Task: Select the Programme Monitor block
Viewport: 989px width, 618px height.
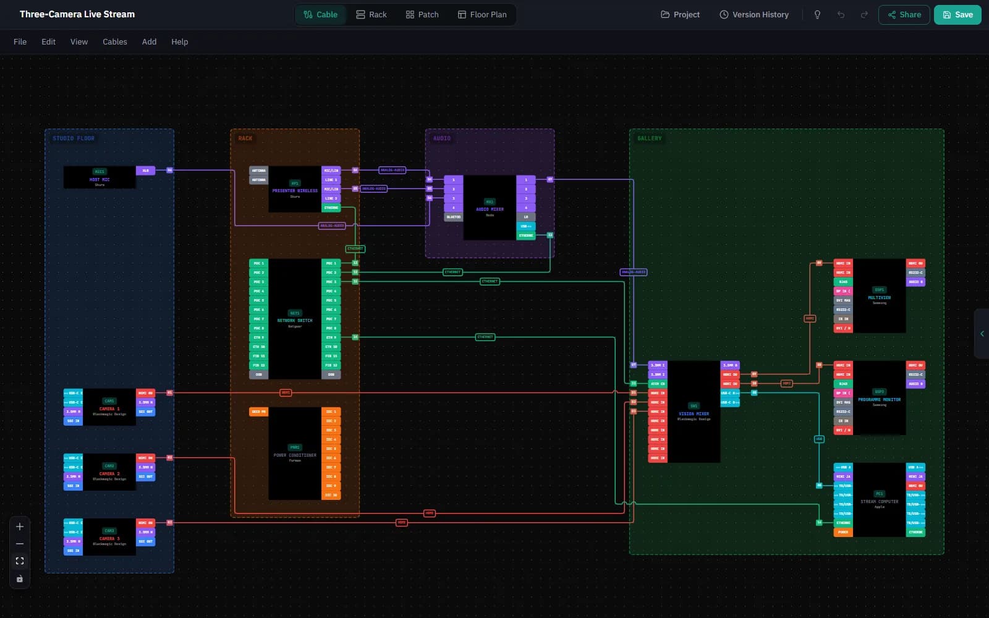Action: tap(879, 398)
